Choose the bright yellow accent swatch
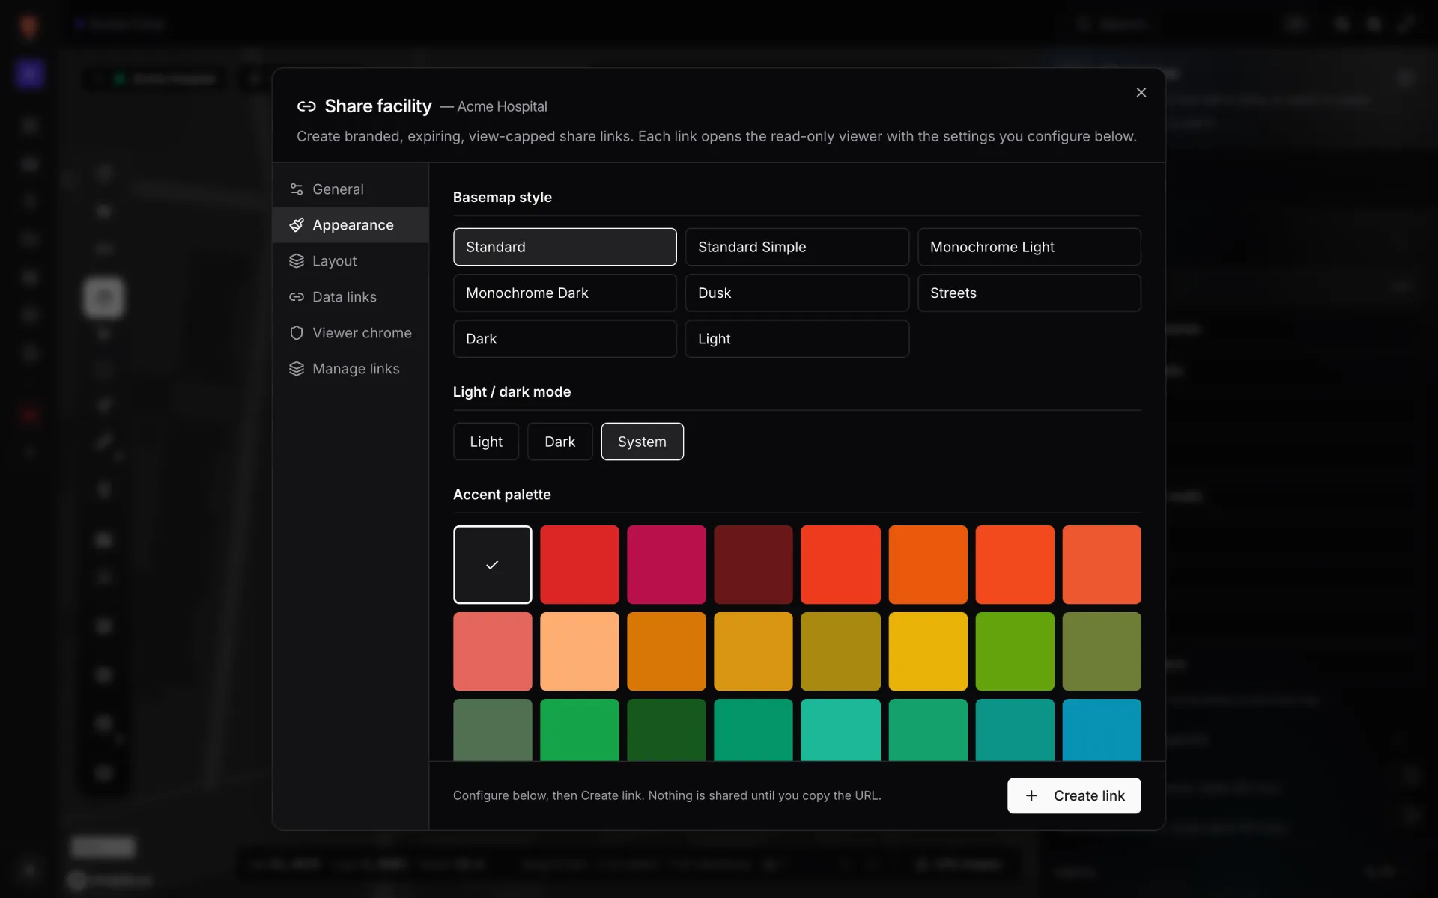Screen dimensions: 1438x898 tap(928, 652)
